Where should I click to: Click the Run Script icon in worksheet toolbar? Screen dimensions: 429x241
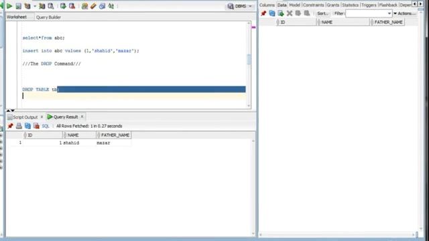18,6
